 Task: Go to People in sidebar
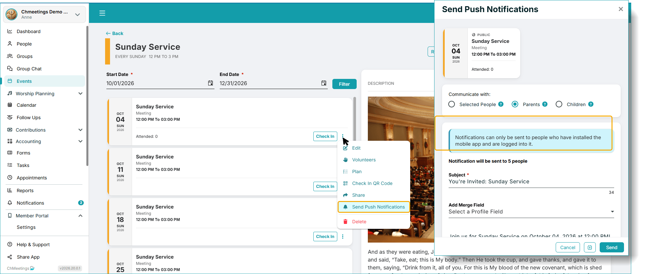coord(24,44)
